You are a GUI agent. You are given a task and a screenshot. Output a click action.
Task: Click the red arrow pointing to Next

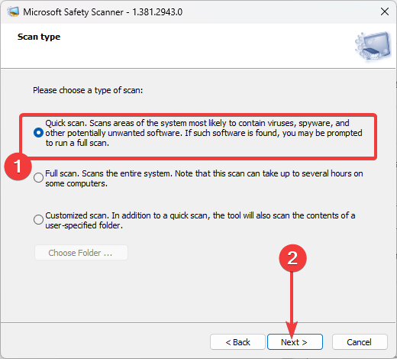click(292, 304)
